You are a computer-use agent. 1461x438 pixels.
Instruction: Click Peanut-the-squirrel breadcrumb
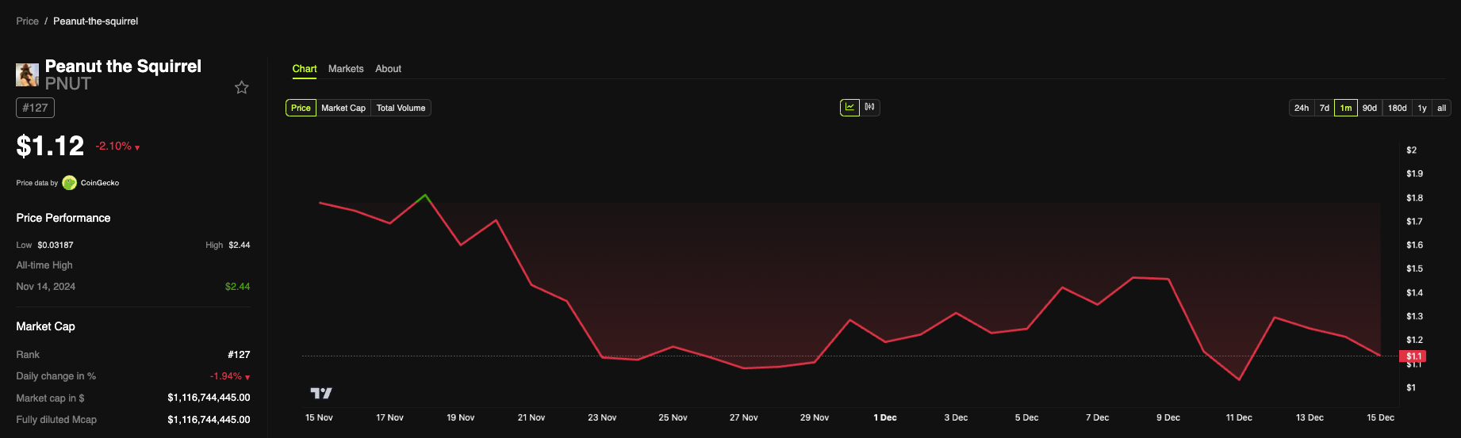click(x=95, y=21)
